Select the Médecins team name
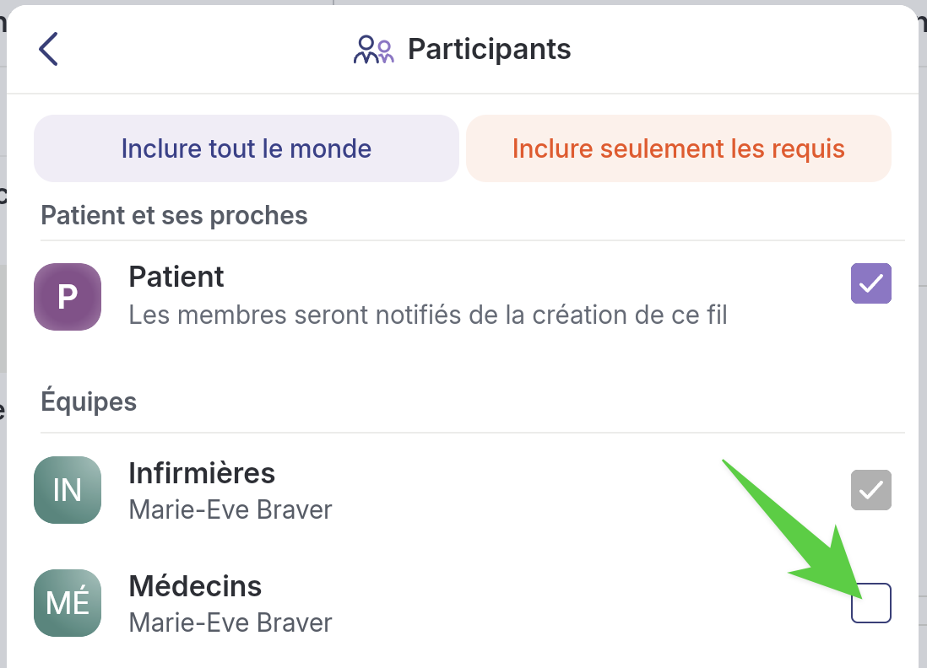 coord(195,586)
